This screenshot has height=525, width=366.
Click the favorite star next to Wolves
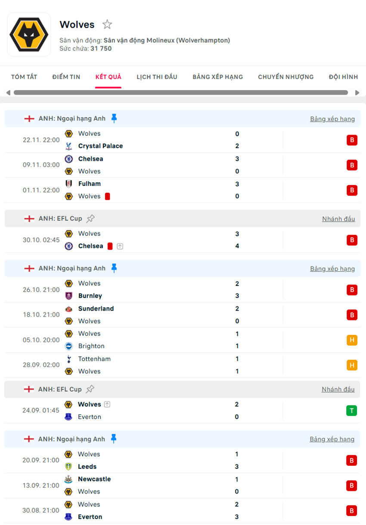tap(107, 25)
